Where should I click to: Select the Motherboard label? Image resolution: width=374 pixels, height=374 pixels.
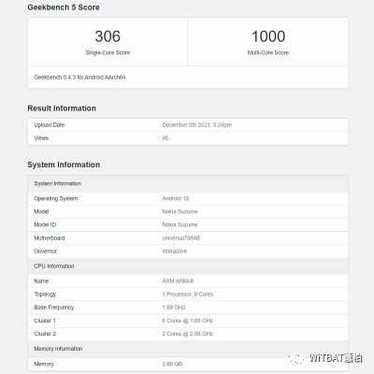click(x=50, y=238)
